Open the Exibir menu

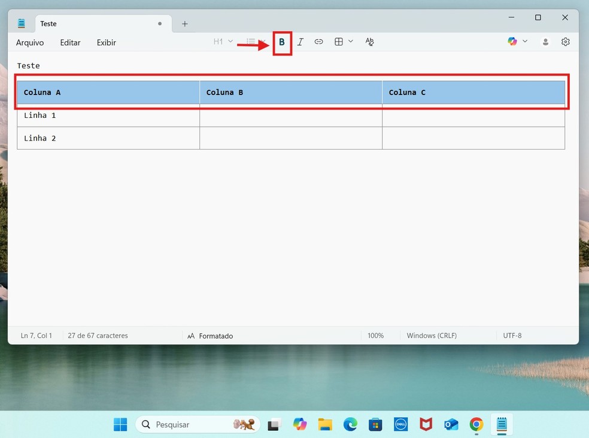[107, 42]
